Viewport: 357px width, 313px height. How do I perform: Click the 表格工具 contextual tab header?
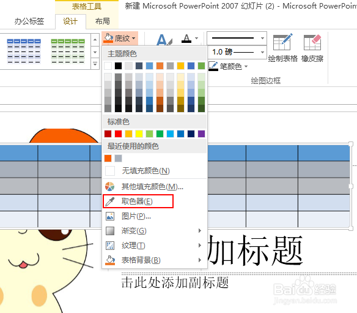click(x=87, y=6)
